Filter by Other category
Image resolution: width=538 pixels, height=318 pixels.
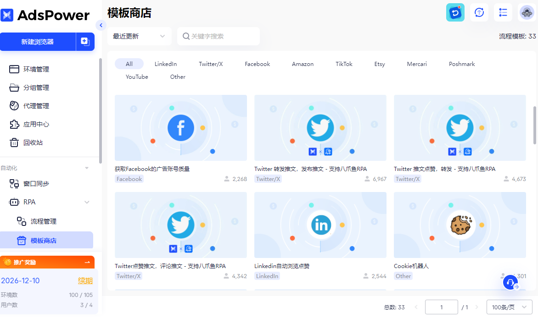[178, 77]
